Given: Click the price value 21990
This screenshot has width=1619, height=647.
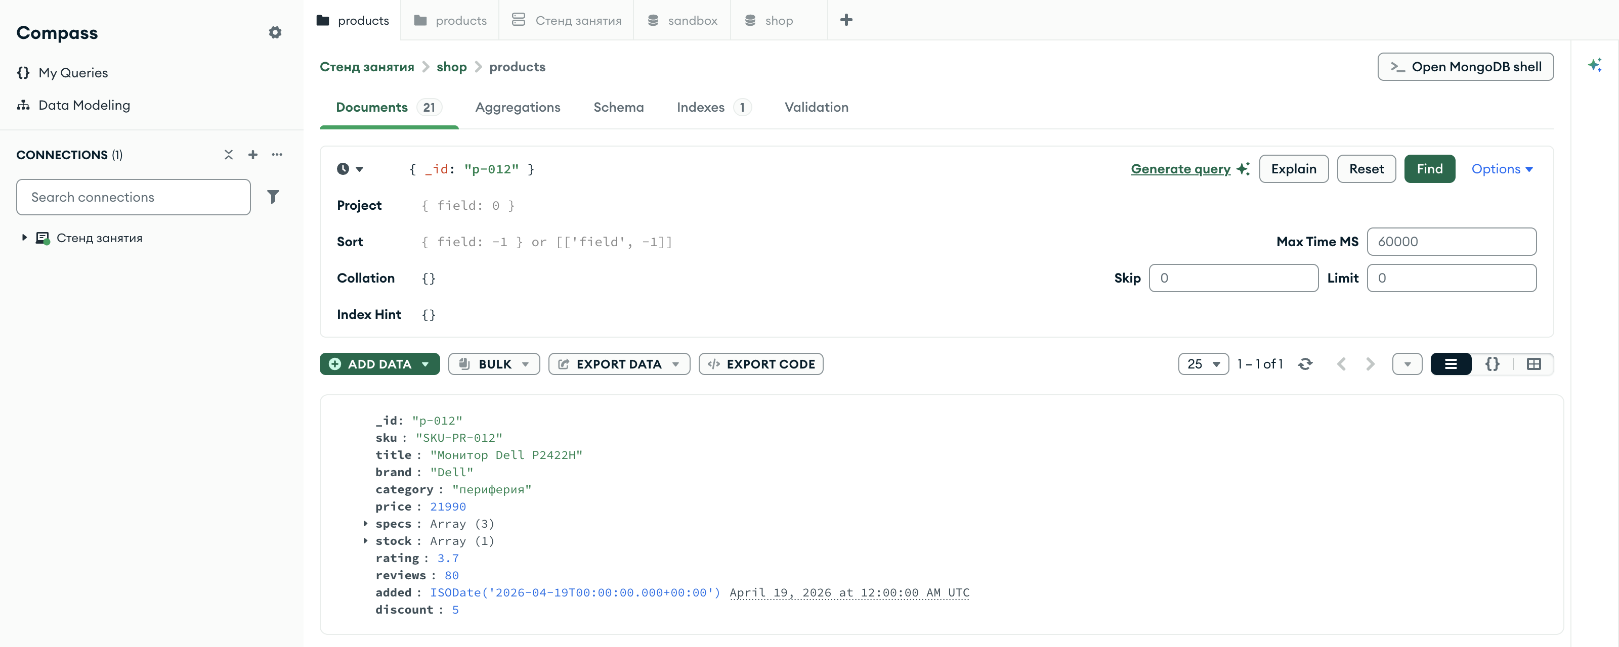Looking at the screenshot, I should (x=447, y=507).
